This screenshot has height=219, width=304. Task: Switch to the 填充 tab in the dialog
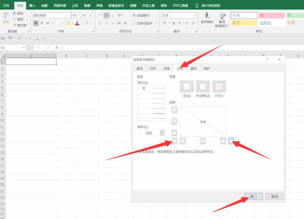[193, 69]
